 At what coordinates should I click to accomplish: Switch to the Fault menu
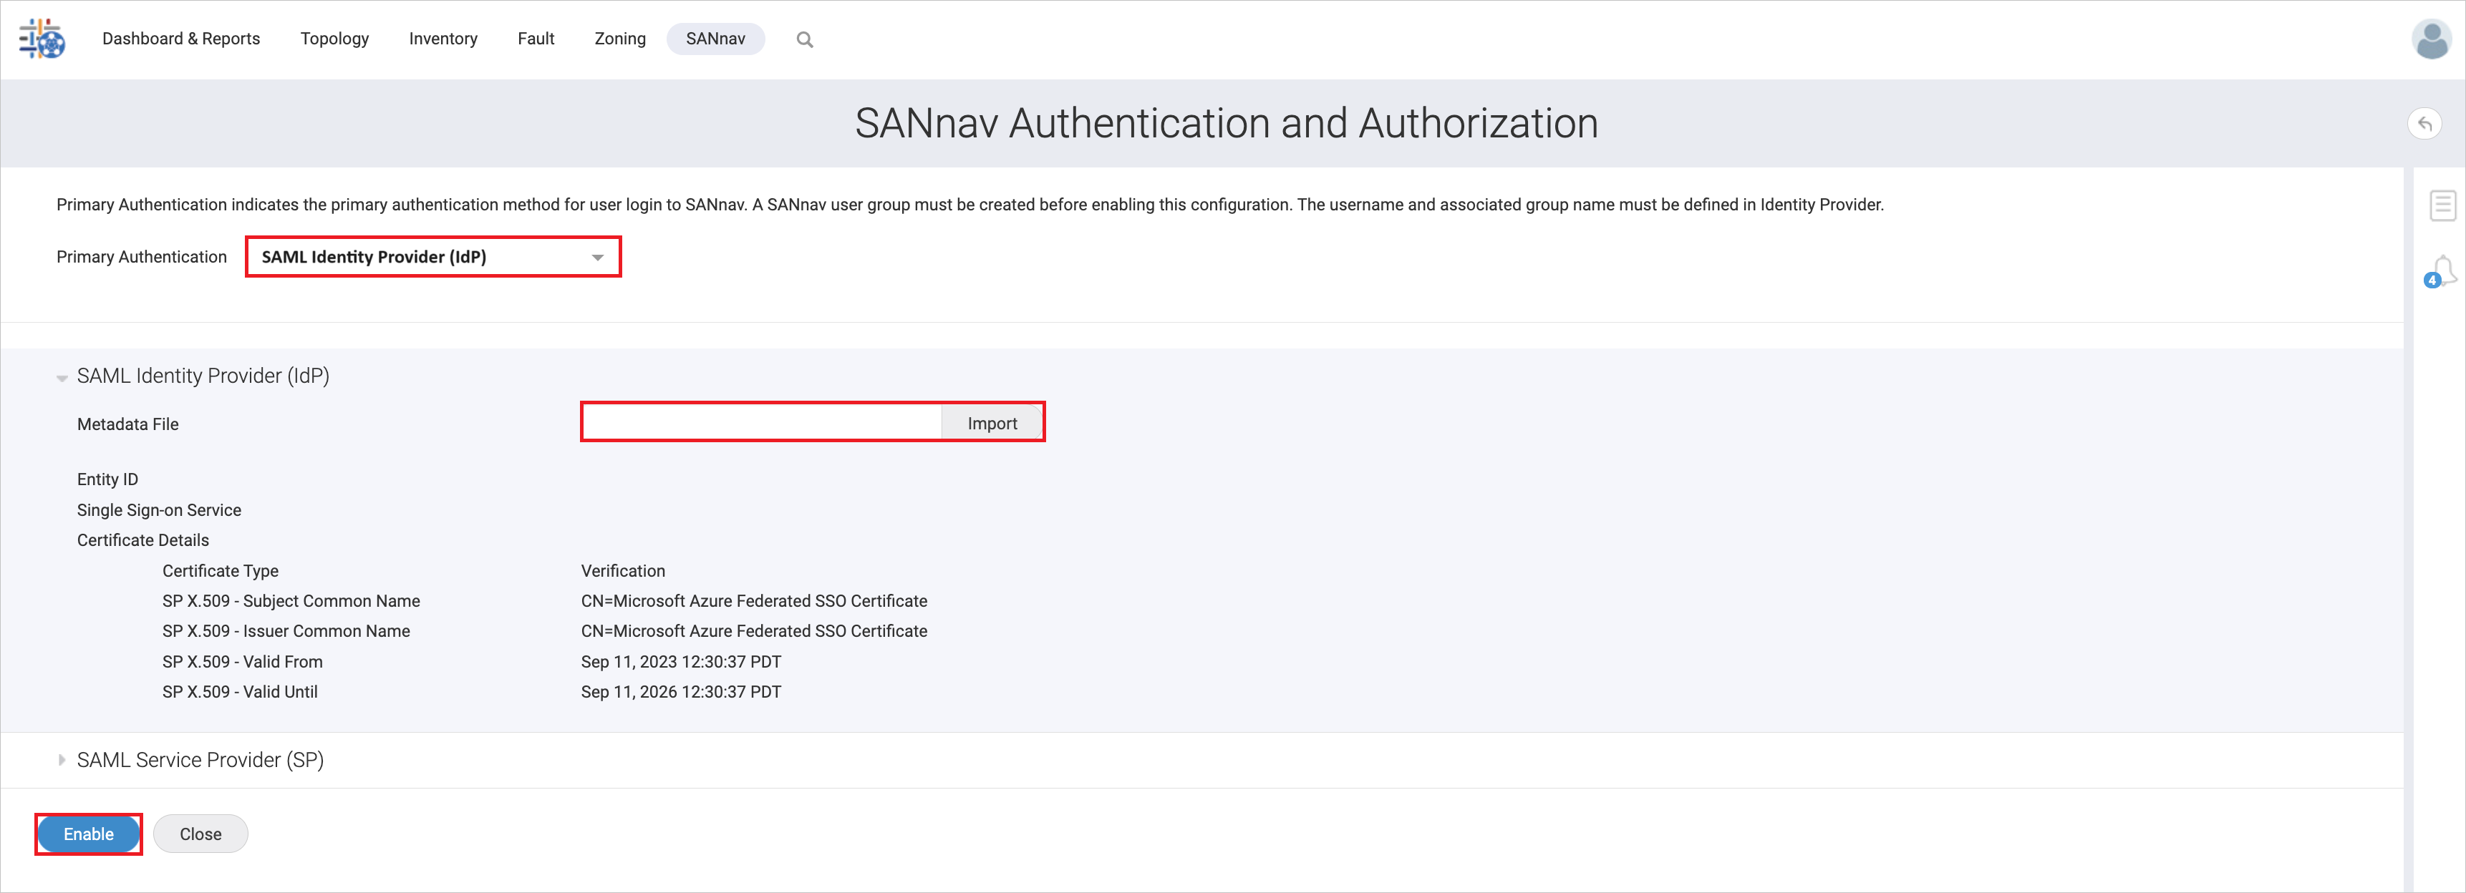point(535,39)
